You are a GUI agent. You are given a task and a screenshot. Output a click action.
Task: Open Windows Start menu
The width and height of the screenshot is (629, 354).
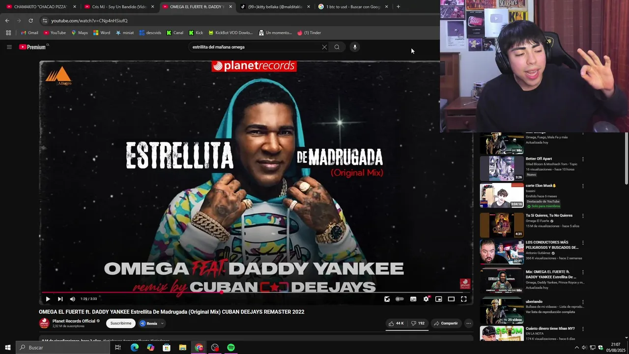point(7,348)
